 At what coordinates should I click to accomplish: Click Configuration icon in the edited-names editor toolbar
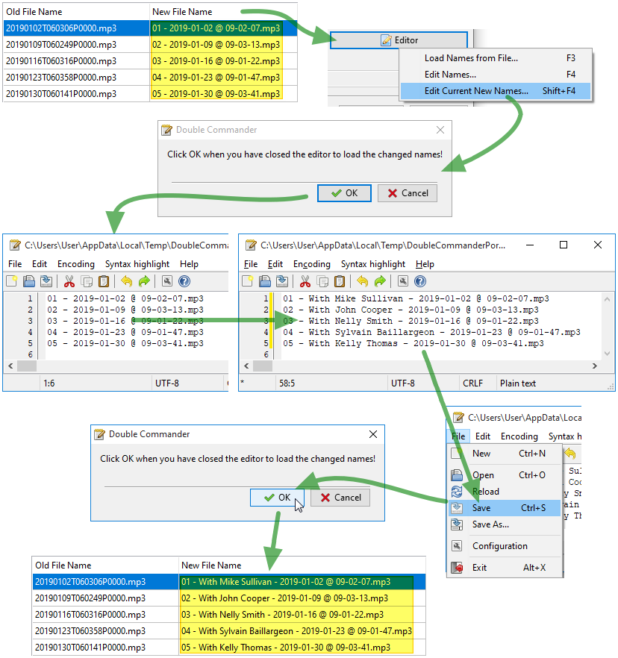click(402, 281)
